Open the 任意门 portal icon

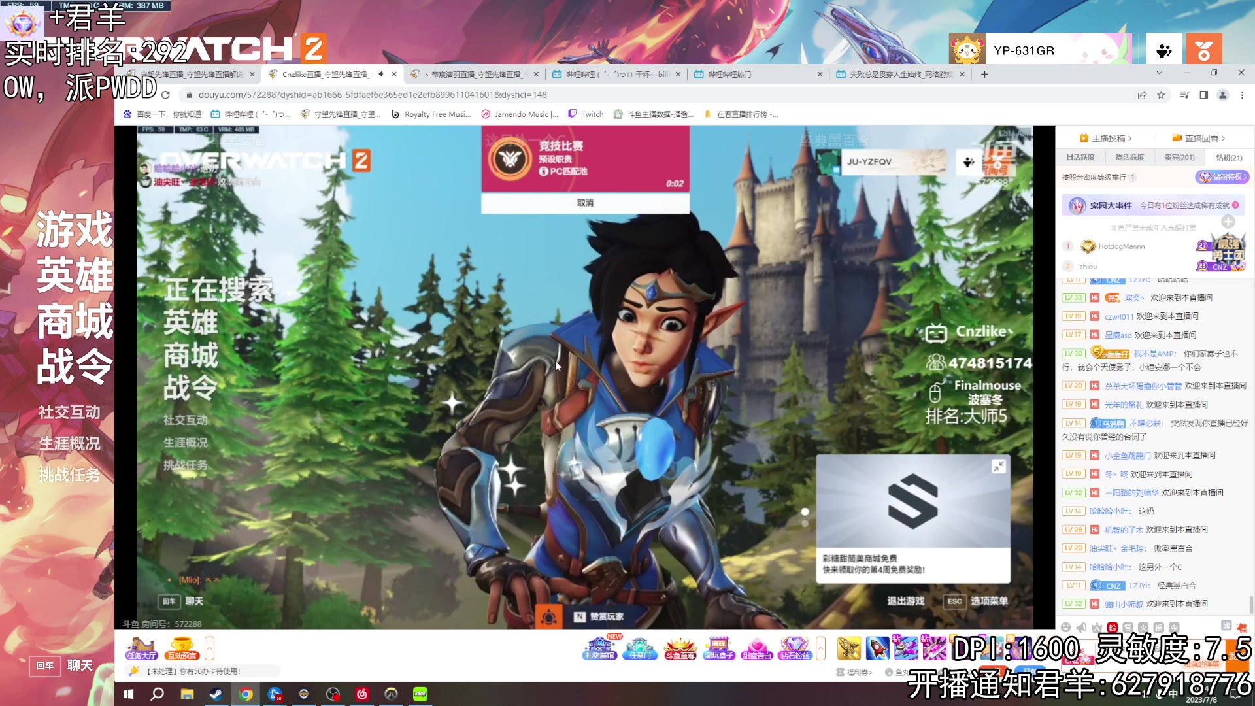[639, 648]
